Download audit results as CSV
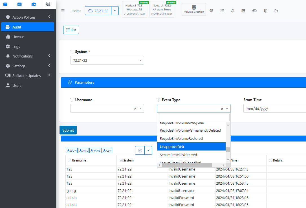306x208 pixels. point(107,151)
